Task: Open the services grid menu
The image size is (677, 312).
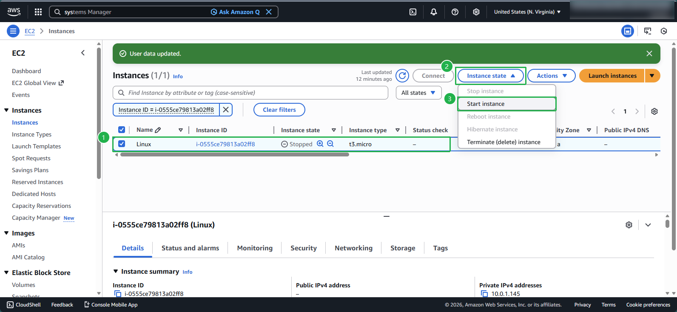Action: [38, 12]
